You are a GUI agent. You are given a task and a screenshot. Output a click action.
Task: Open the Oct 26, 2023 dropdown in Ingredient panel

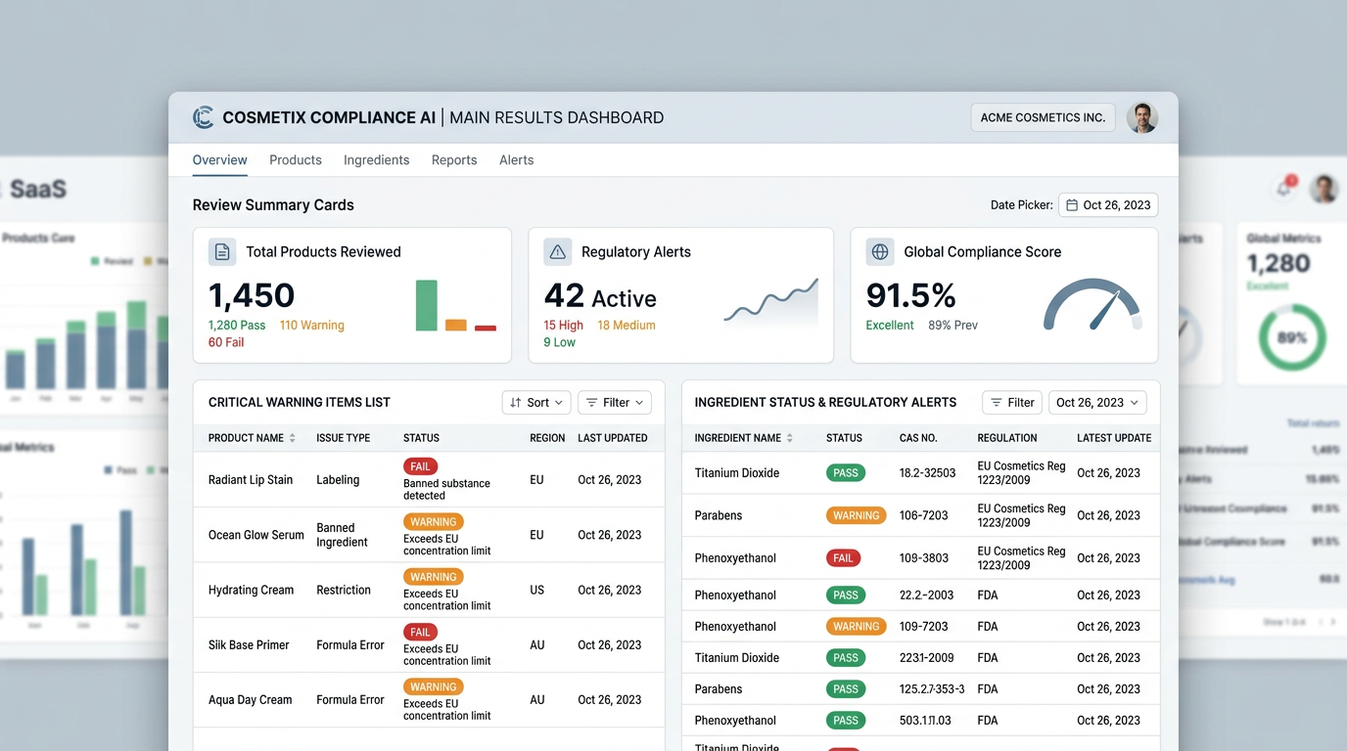(x=1096, y=402)
